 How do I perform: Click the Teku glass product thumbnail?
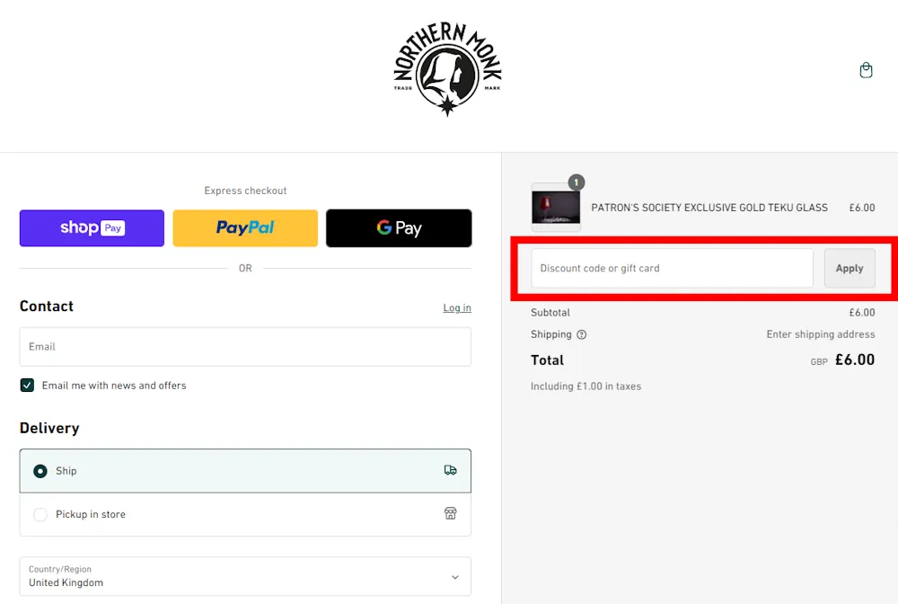pos(556,208)
